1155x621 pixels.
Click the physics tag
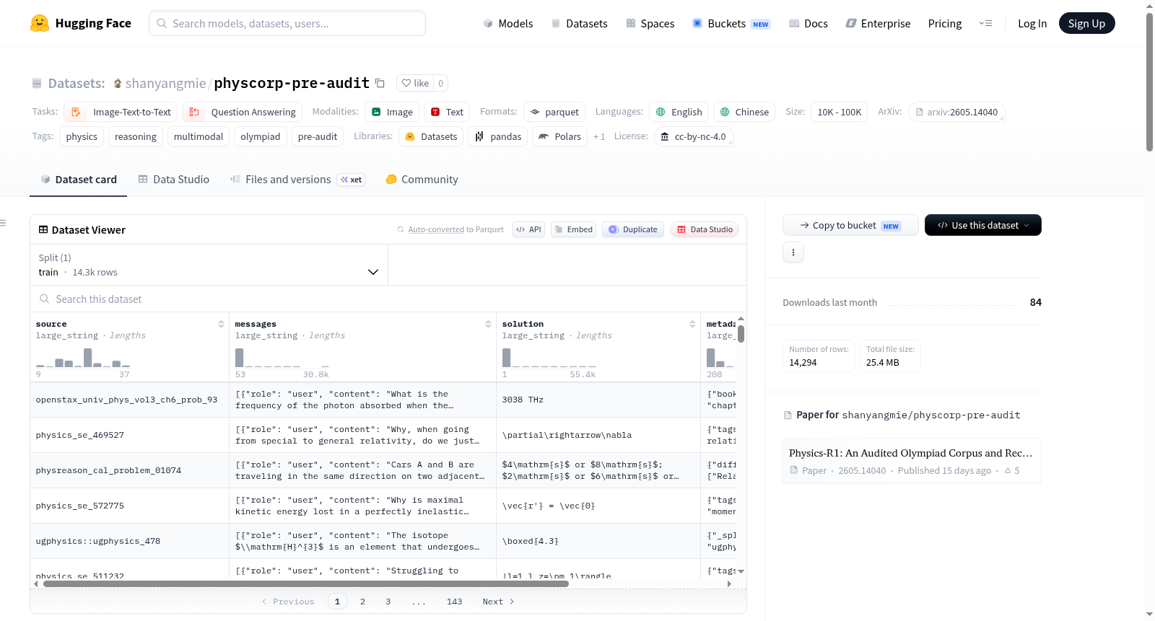pyautogui.click(x=82, y=136)
